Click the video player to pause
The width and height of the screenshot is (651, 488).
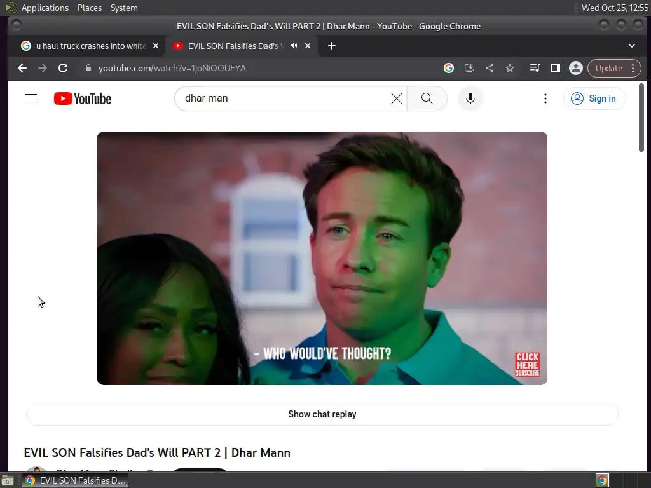coord(322,258)
